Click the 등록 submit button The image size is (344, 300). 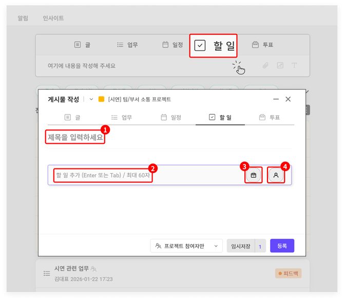282,246
